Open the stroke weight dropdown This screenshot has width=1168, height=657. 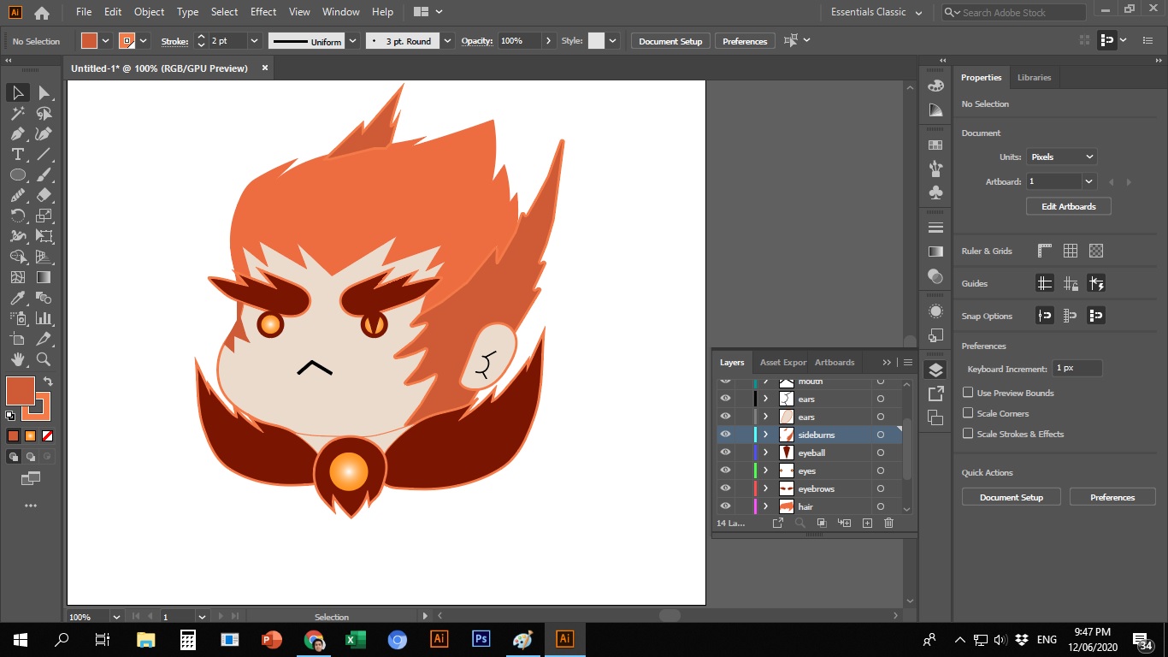coord(254,41)
